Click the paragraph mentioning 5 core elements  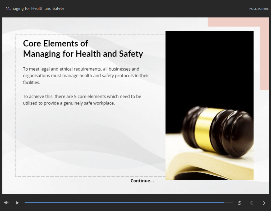click(82, 100)
